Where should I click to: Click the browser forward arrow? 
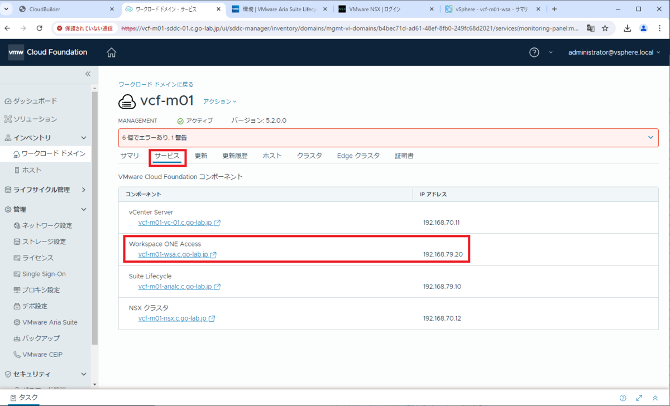[23, 28]
